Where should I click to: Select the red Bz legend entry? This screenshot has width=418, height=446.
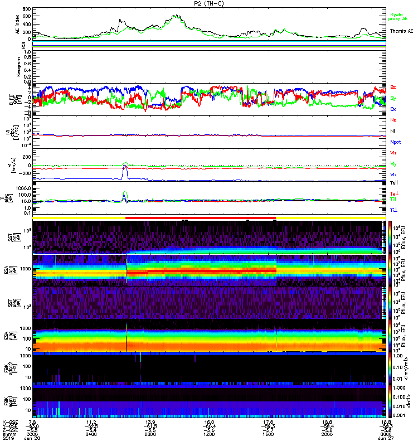(x=393, y=87)
